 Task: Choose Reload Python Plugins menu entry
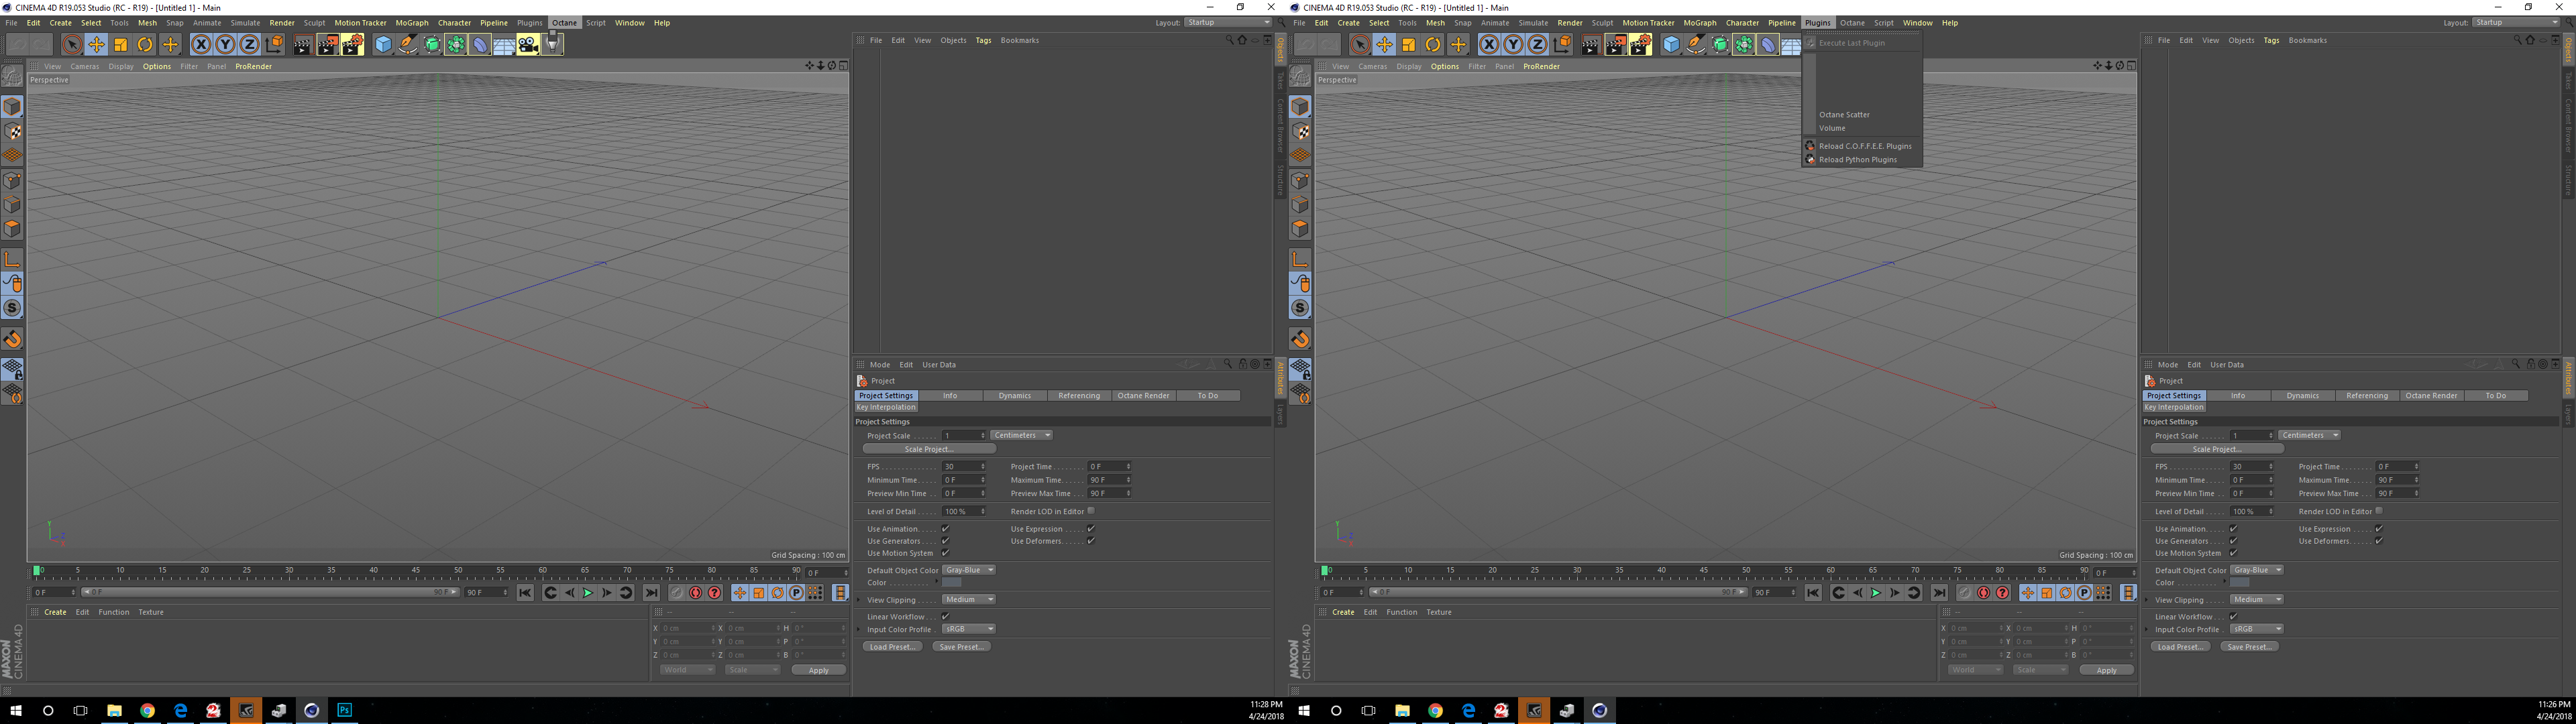tap(1857, 160)
